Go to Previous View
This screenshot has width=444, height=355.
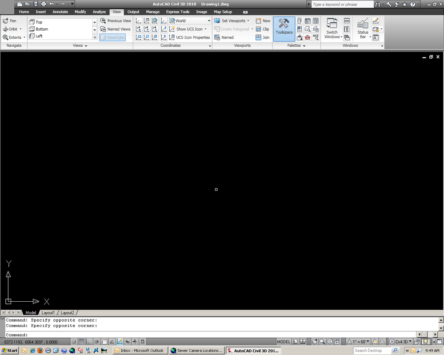pyautogui.click(x=116, y=21)
